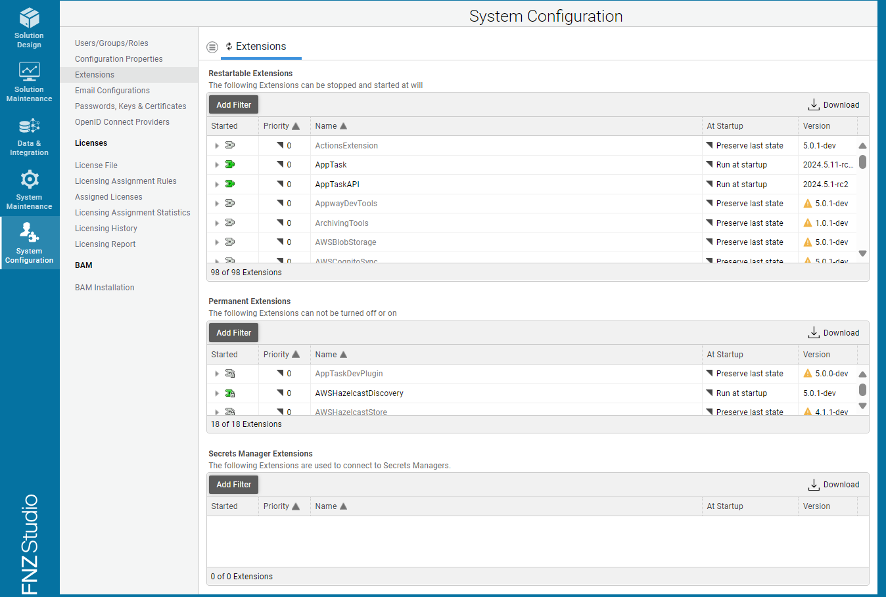886x597 pixels.
Task: Click the AWSBlobStorage stopped status icon
Action: click(230, 242)
